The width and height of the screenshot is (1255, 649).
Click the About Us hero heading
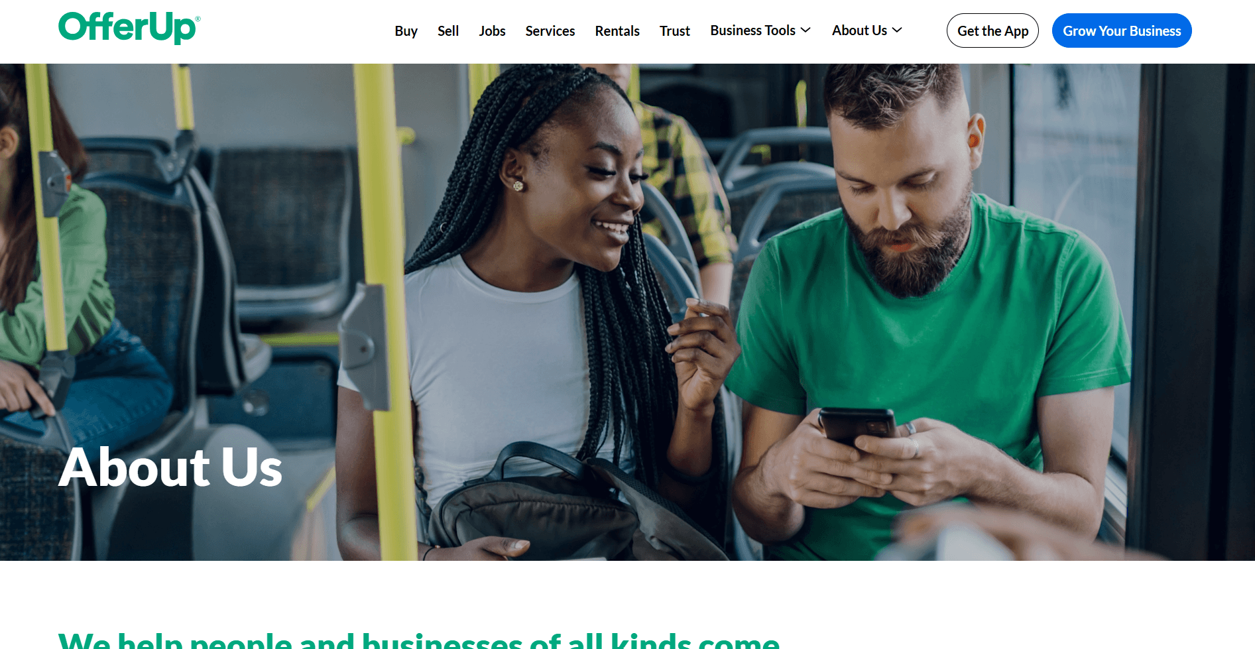(170, 467)
